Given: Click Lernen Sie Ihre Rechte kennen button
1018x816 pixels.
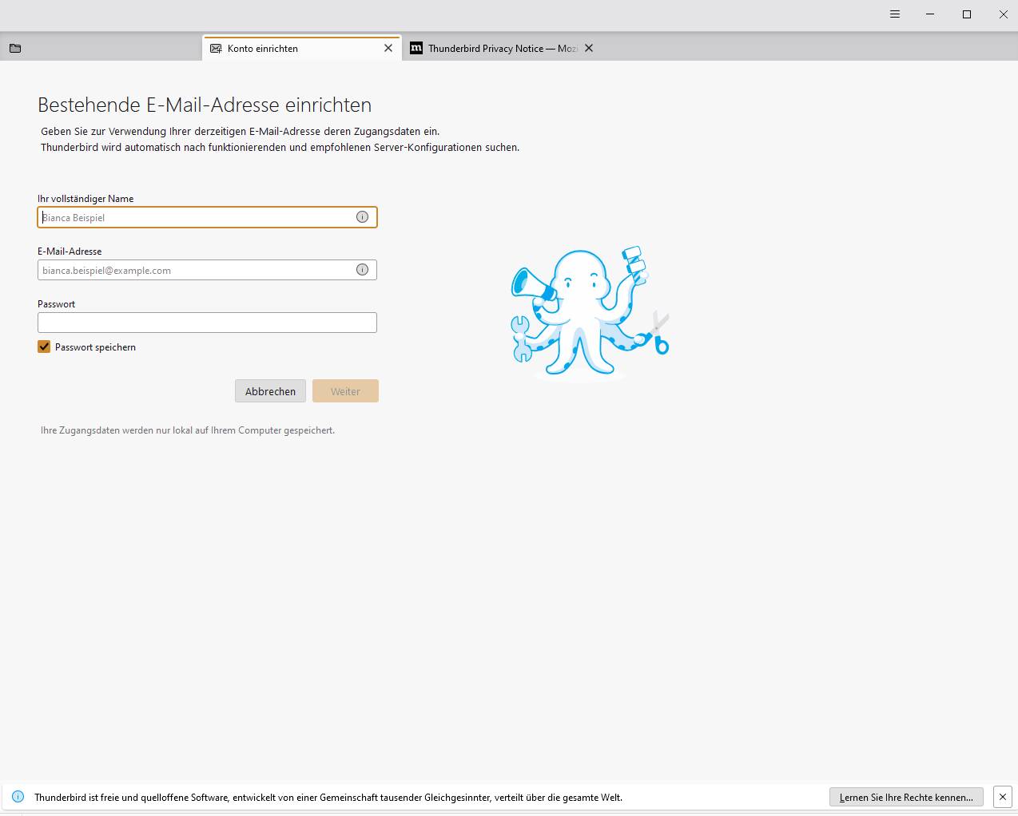Looking at the screenshot, I should click(x=906, y=797).
